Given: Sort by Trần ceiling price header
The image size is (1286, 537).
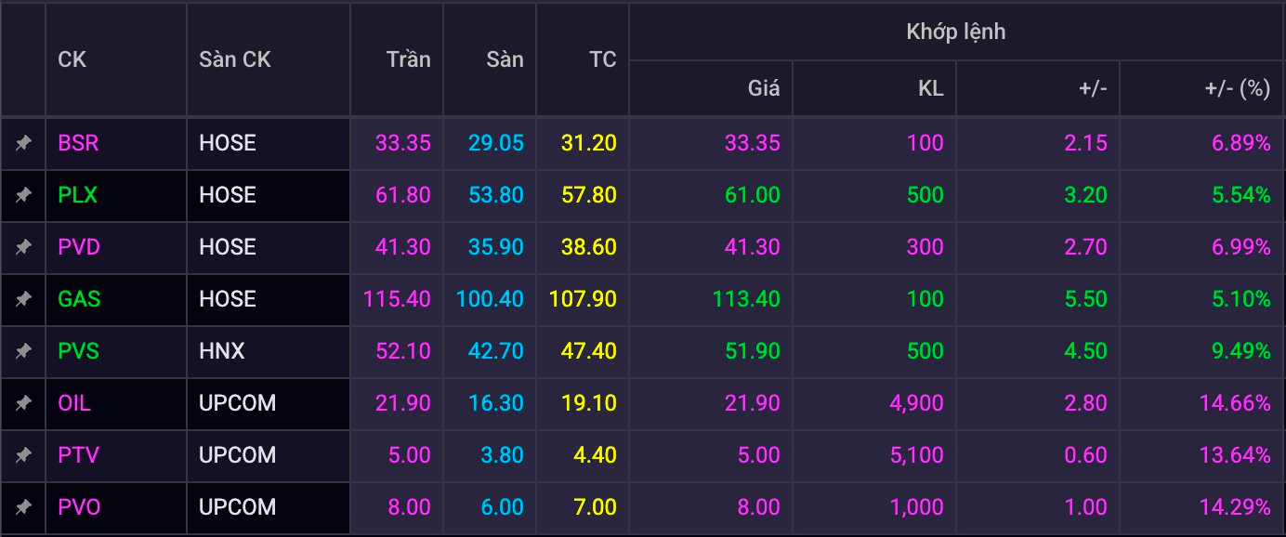Looking at the screenshot, I should point(408,59).
